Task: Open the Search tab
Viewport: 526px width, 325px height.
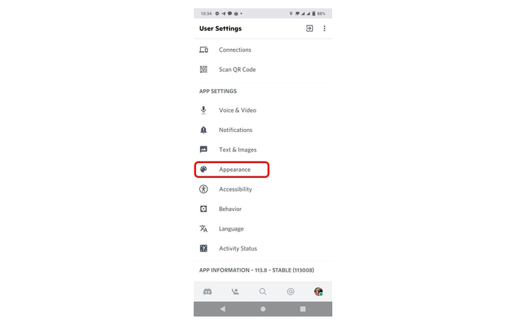Action: [263, 292]
